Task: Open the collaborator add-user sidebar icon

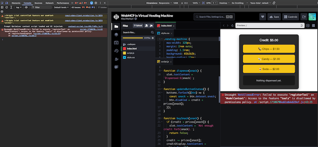Action: point(116,59)
